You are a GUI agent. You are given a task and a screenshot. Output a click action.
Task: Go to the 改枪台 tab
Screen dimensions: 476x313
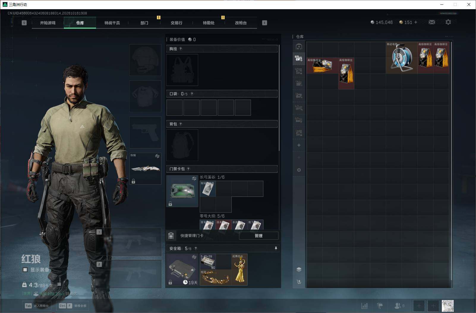coord(241,23)
